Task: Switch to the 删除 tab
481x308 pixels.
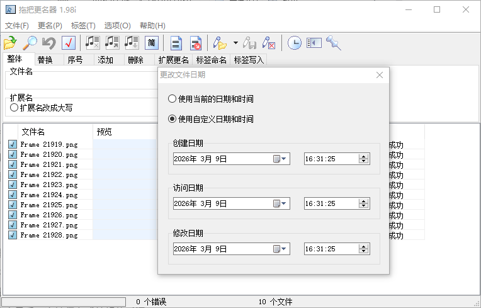Action: pyautogui.click(x=139, y=60)
